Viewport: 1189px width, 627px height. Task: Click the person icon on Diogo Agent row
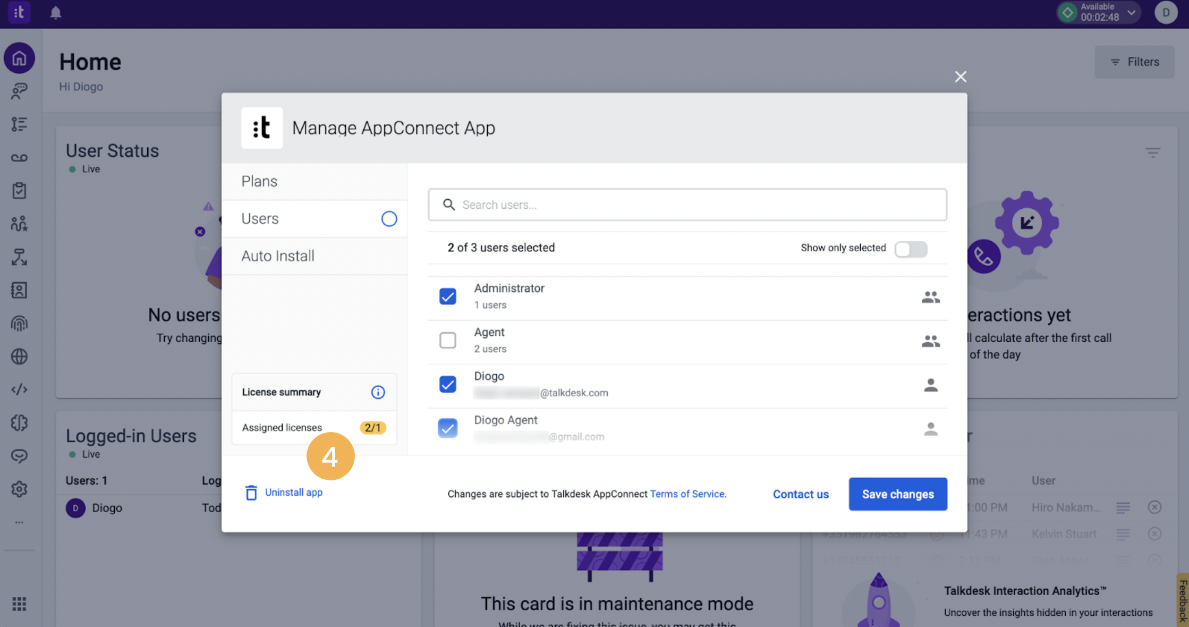pyautogui.click(x=931, y=429)
